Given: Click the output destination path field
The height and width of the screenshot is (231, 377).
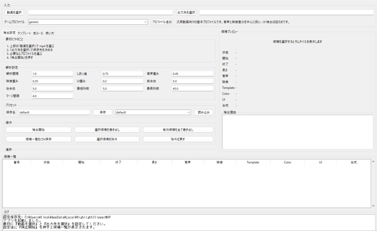Looking at the screenshot, I should tap(286, 13).
